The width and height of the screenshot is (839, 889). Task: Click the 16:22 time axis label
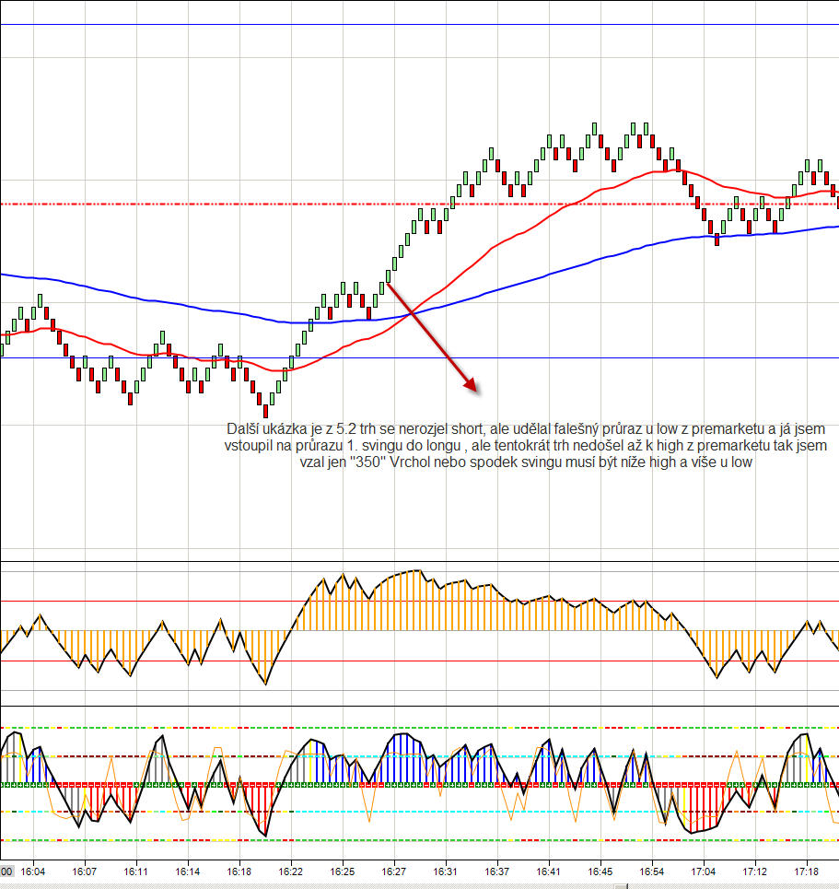click(291, 871)
